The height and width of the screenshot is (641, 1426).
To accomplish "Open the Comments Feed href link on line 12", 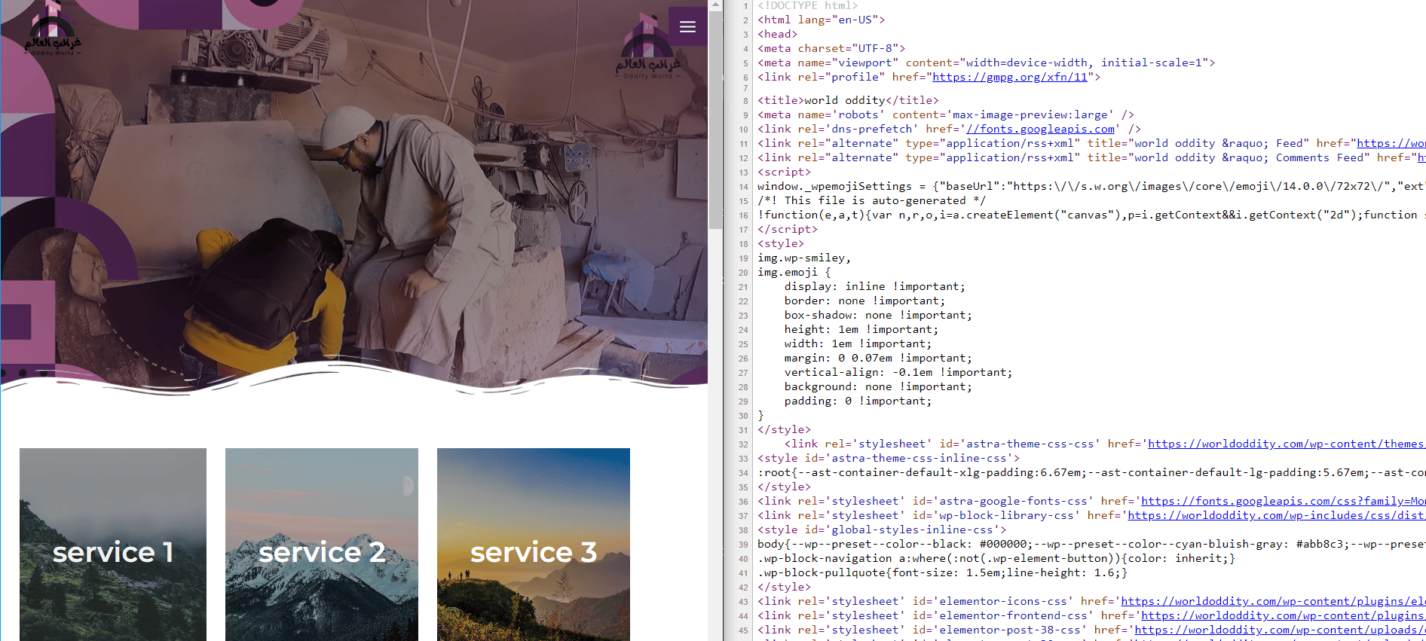I will [1421, 157].
